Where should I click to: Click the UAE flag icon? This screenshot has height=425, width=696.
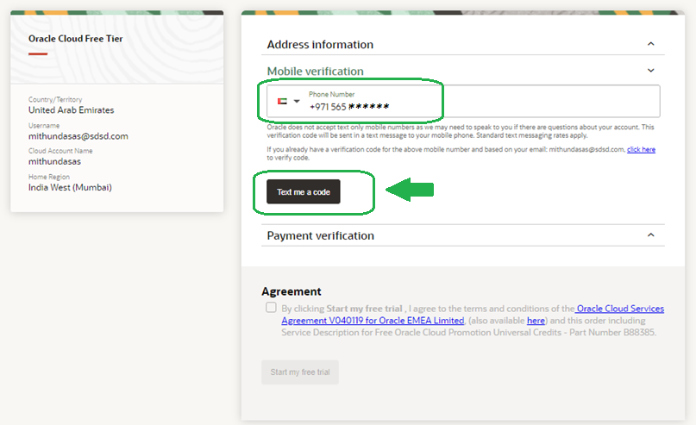pos(282,101)
